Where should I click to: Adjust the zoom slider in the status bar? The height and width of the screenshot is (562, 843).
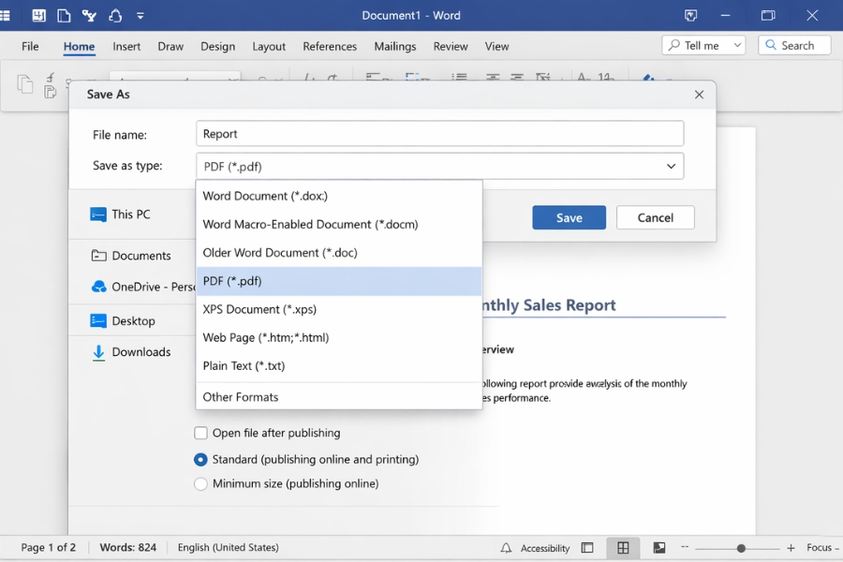[740, 548]
